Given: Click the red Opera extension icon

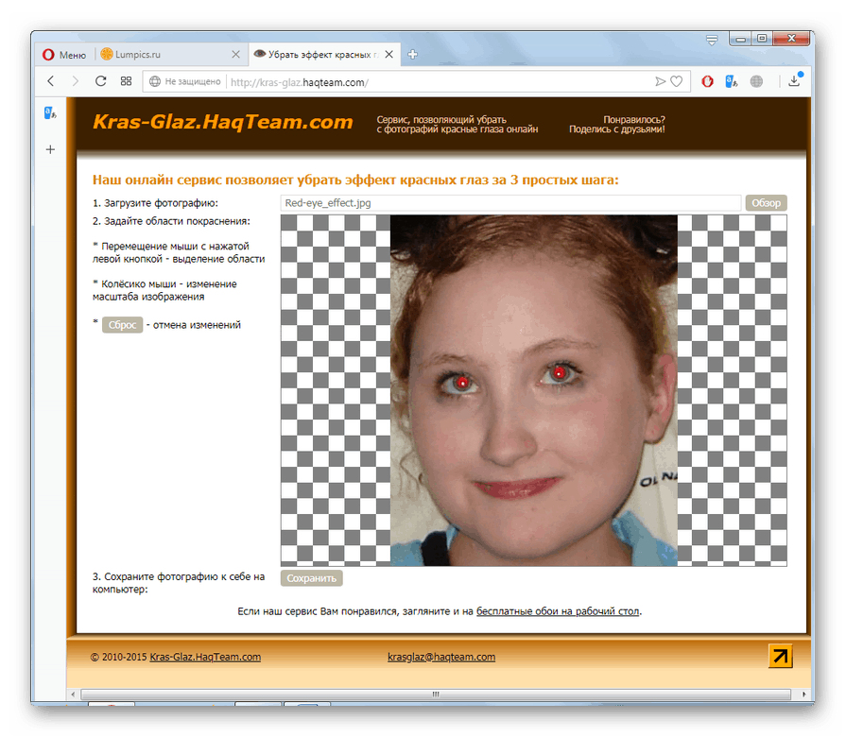Looking at the screenshot, I should click(x=707, y=81).
